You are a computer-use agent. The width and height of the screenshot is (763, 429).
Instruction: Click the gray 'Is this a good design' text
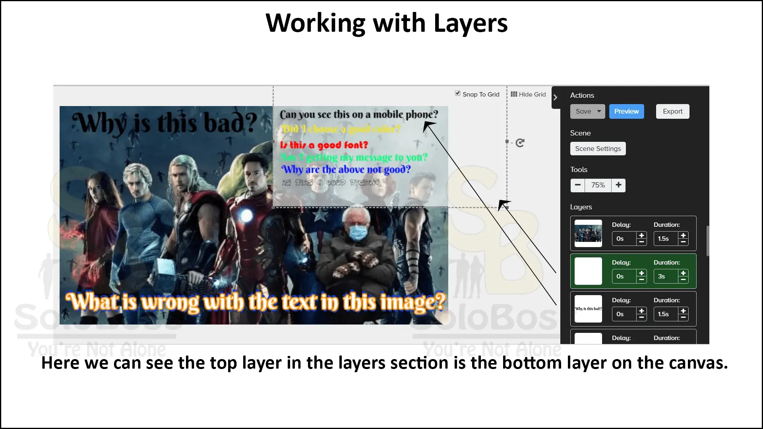click(x=330, y=182)
